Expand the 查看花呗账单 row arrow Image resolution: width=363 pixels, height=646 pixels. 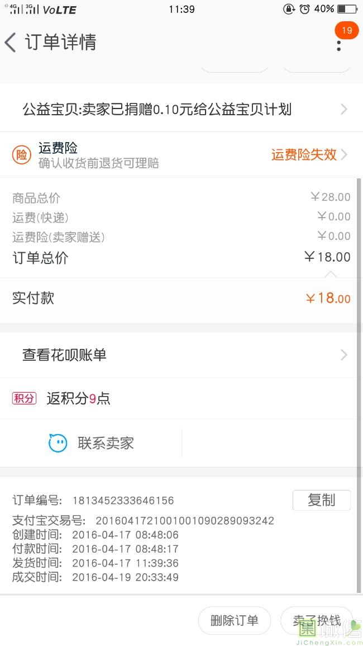pyautogui.click(x=343, y=355)
